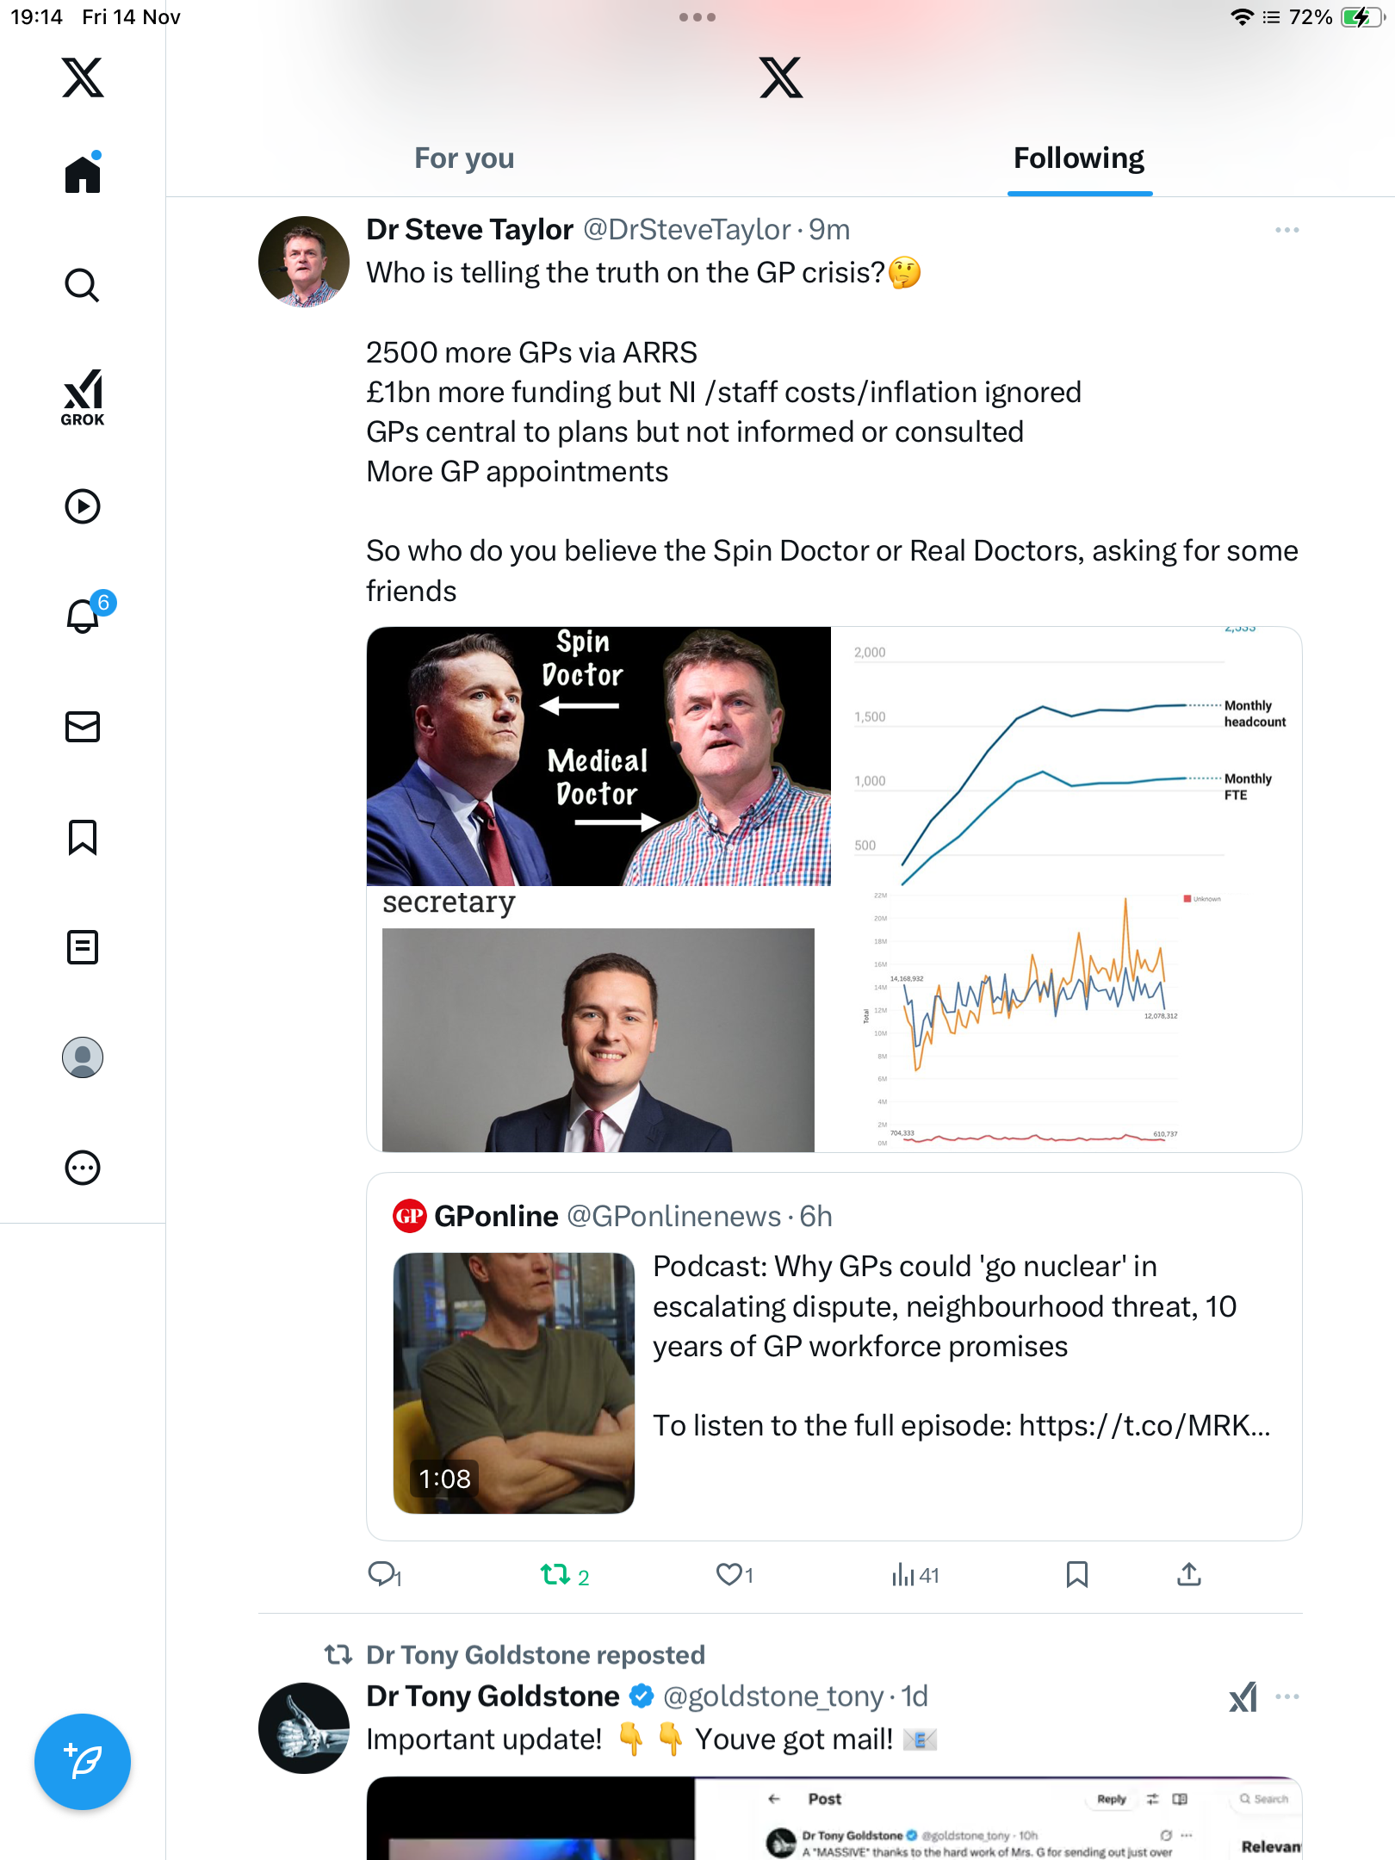Like Dr Steve Taylor's post
This screenshot has height=1860, width=1395.
pos(729,1575)
